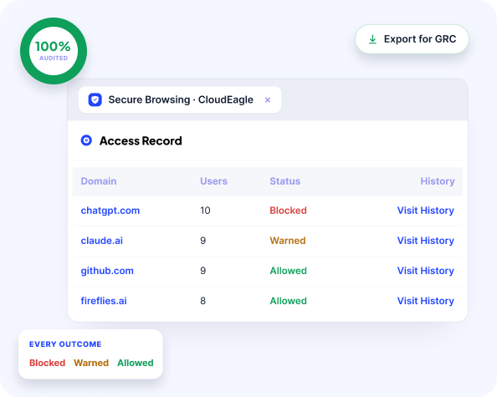Open Visit History for chatgpt.com

[426, 211]
